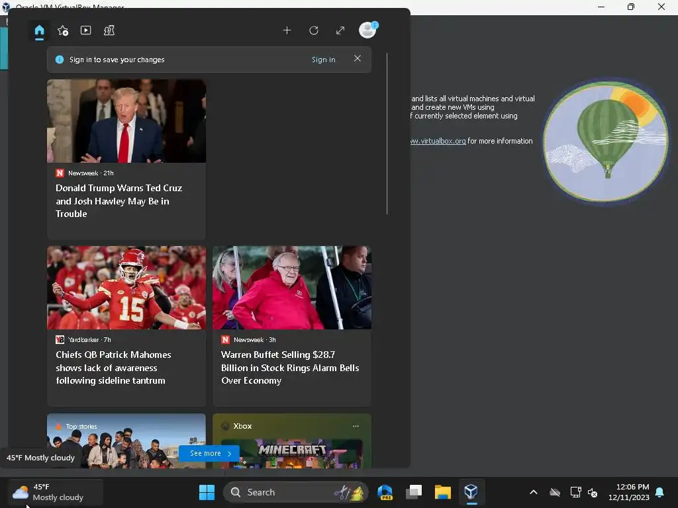Click the Sign in link
678x508 pixels.
[x=323, y=60]
